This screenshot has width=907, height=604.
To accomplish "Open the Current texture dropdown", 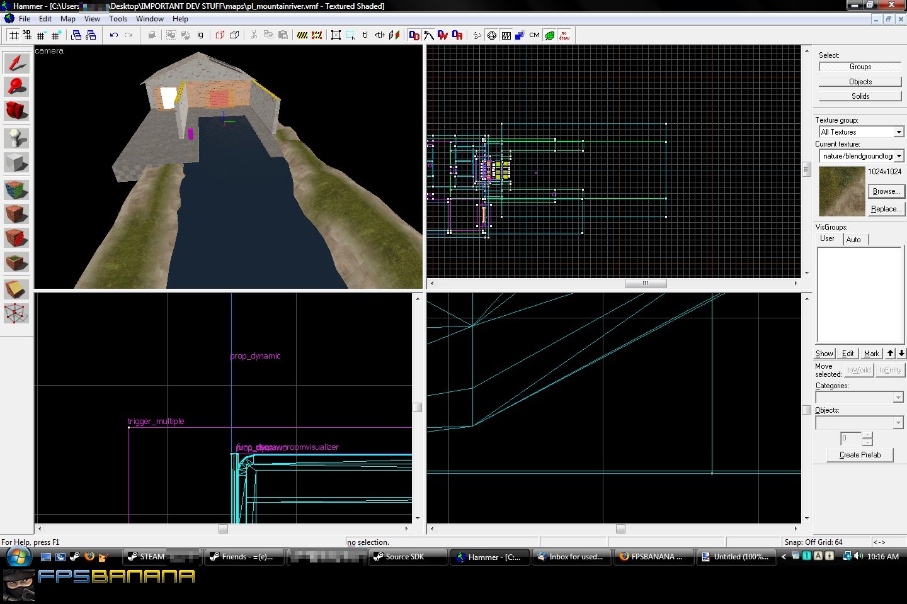I will pyautogui.click(x=899, y=156).
